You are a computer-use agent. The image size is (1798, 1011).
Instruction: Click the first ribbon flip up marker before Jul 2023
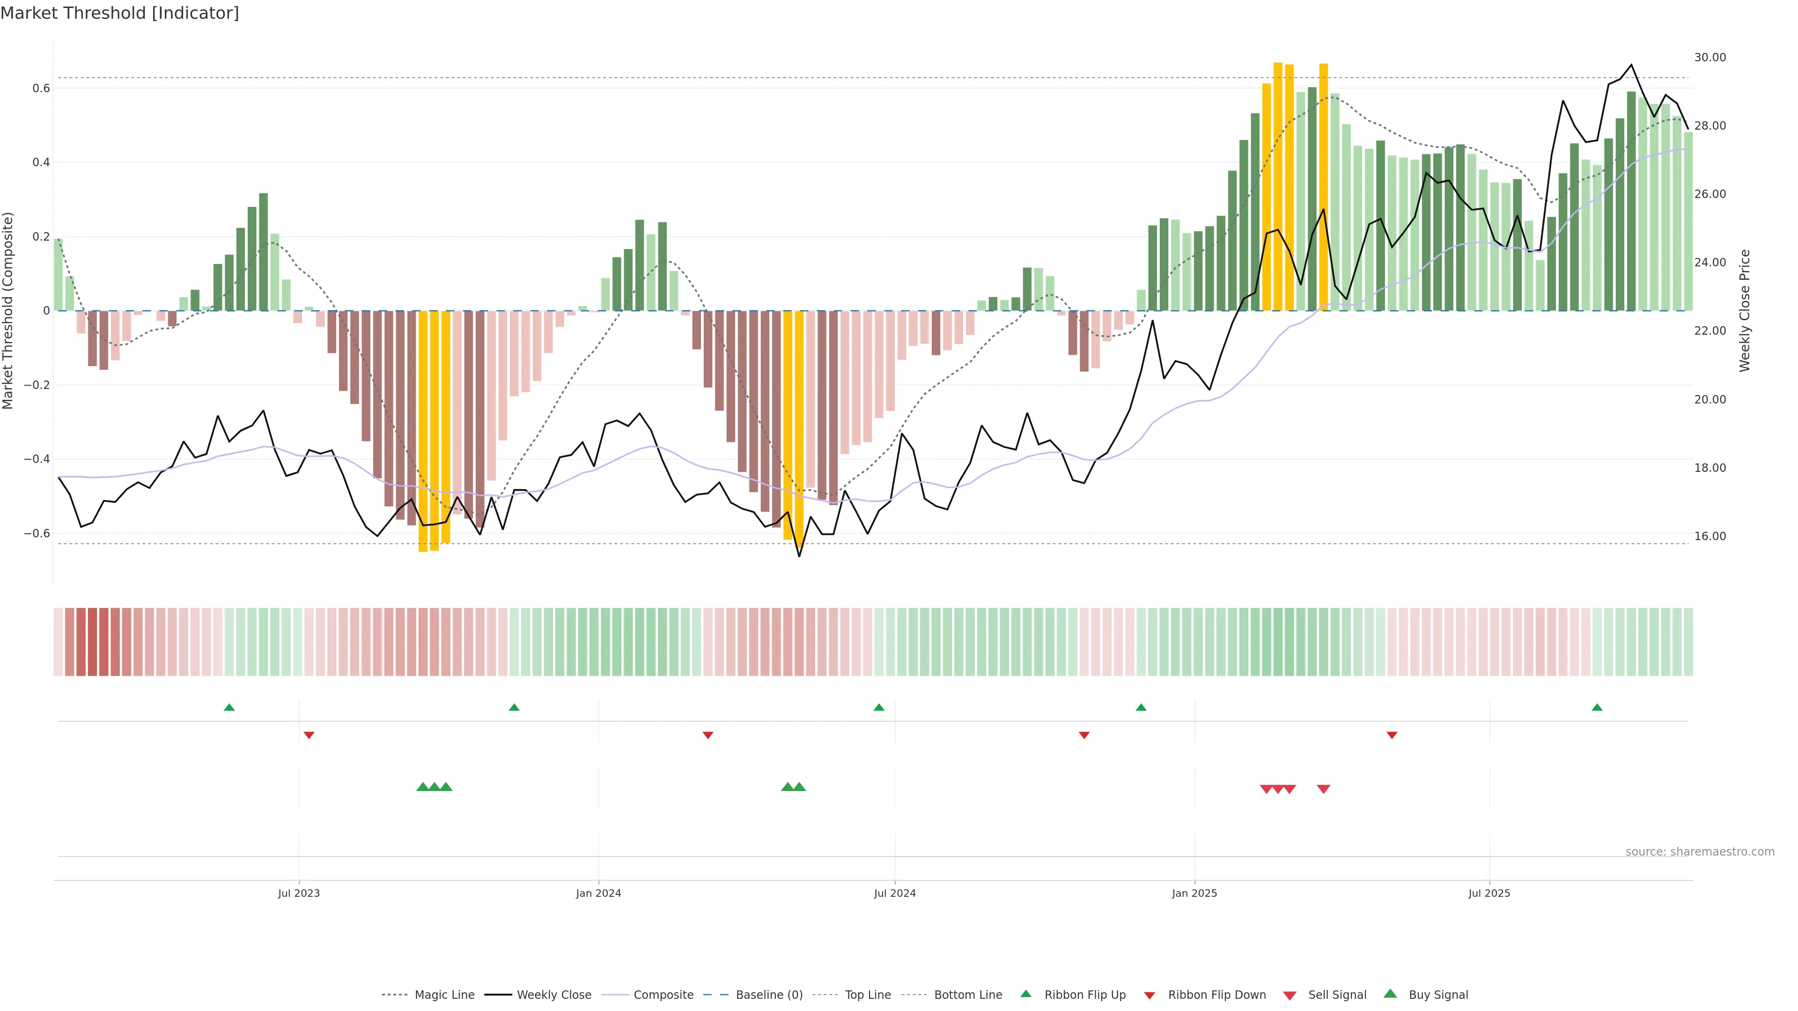pyautogui.click(x=229, y=708)
